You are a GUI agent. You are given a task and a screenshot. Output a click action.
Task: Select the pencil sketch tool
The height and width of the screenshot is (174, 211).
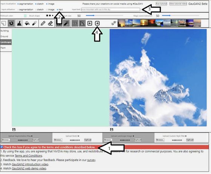pos(43,23)
